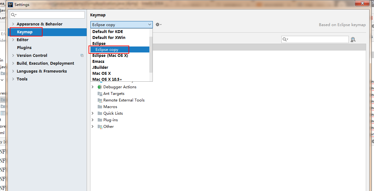Screen dimensions: 374x191
Task: Click the Plug-ins folder icon
Action: click(100, 120)
